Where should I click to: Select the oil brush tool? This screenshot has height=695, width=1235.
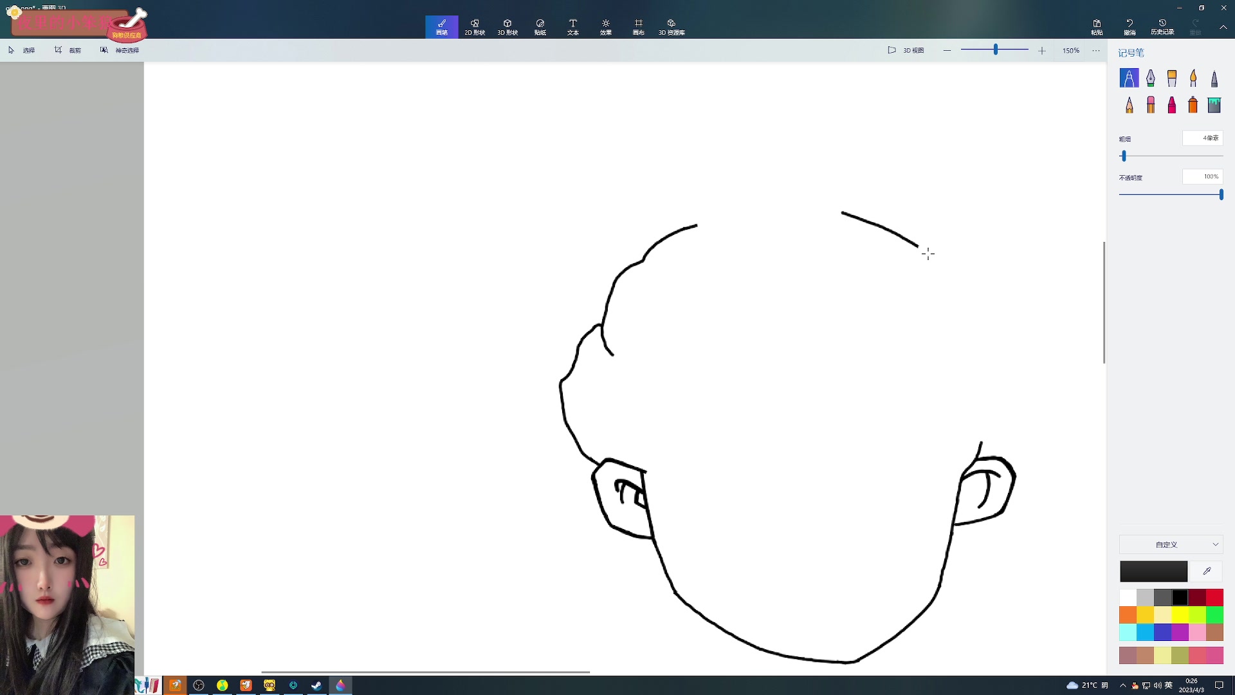1171,78
